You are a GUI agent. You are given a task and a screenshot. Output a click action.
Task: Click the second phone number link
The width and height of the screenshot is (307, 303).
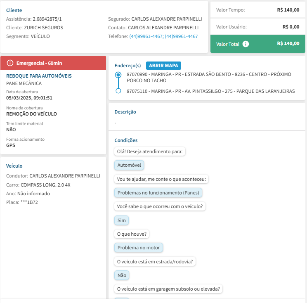(x=181, y=36)
